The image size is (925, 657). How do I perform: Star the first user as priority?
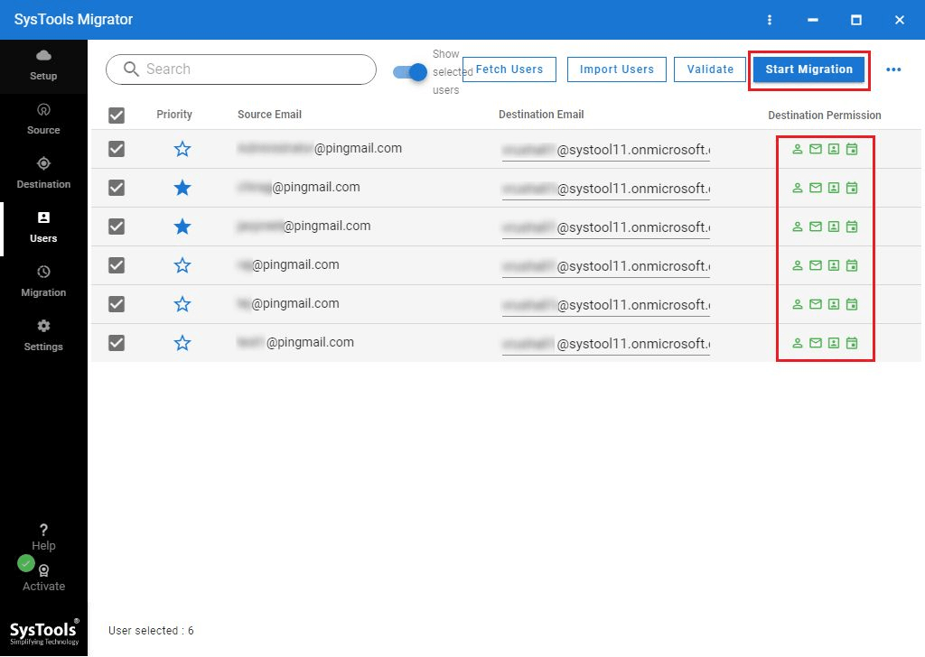pos(182,149)
